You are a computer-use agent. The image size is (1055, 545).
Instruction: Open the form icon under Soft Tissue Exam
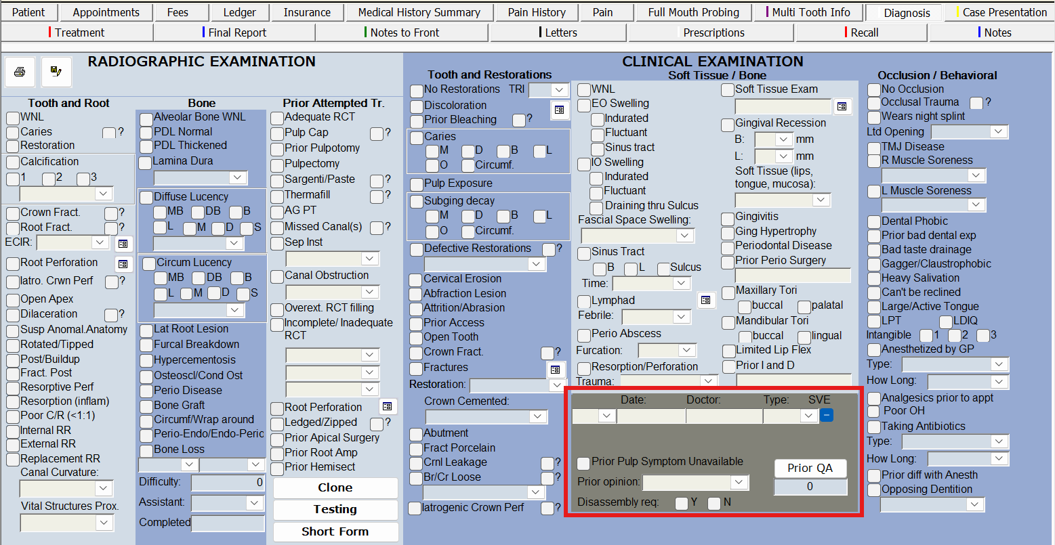click(x=842, y=106)
